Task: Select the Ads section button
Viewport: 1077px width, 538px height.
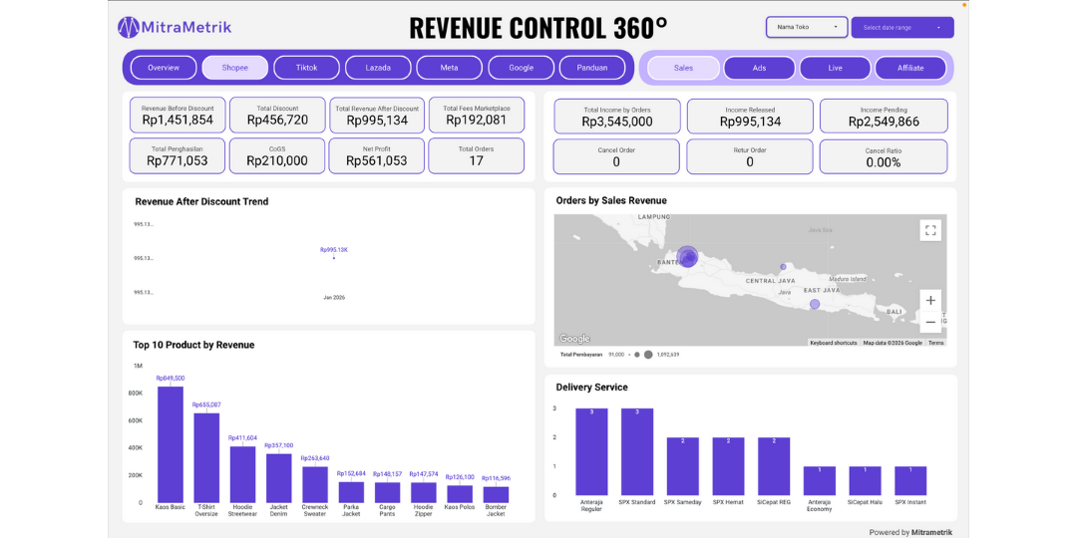Action: pos(759,68)
